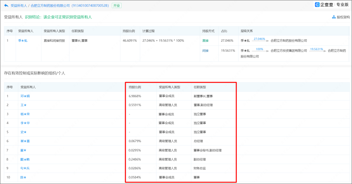Click the 计算过程 column header
This screenshot has width=352, height=184.
click(148, 31)
